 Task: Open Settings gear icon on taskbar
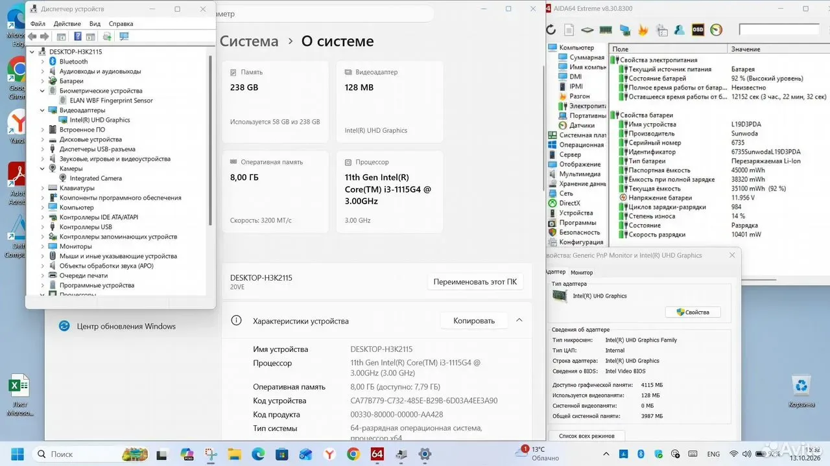(425, 454)
